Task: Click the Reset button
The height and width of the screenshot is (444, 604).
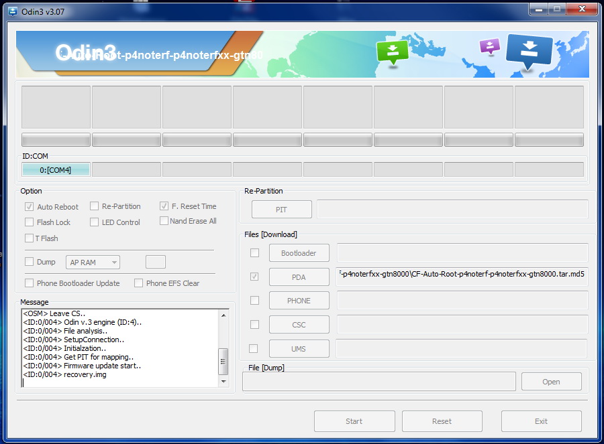Action: [442, 421]
